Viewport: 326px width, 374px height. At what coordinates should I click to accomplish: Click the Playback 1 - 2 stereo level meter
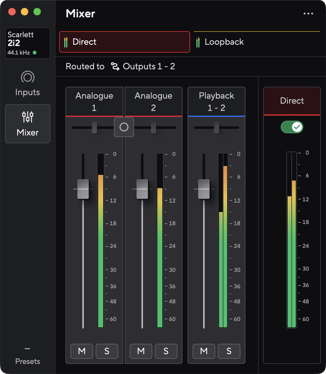[223, 240]
